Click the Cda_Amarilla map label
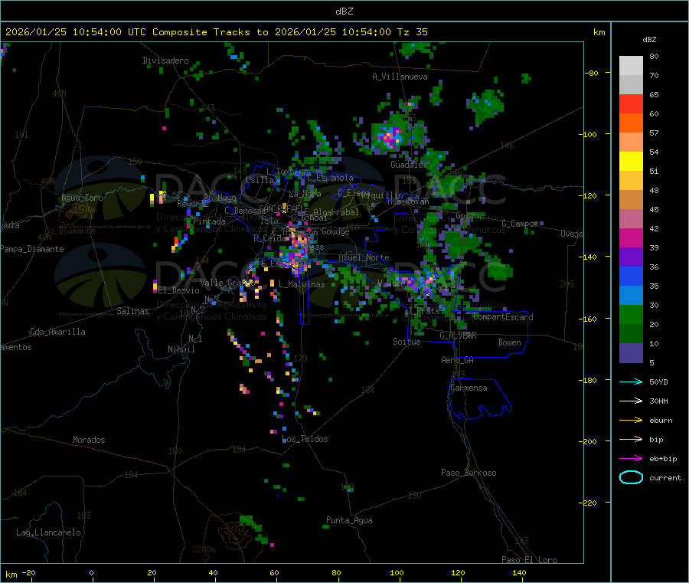The width and height of the screenshot is (689, 583). tap(57, 332)
